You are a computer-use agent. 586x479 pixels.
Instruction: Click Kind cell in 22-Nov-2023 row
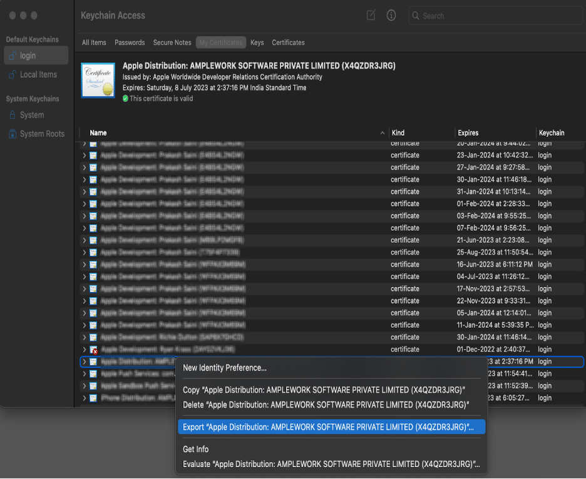coord(404,301)
